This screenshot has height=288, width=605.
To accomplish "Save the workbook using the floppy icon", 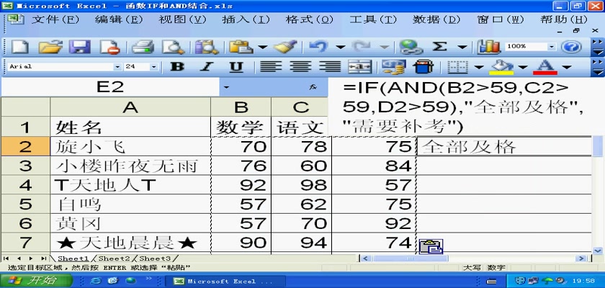I will (x=79, y=47).
